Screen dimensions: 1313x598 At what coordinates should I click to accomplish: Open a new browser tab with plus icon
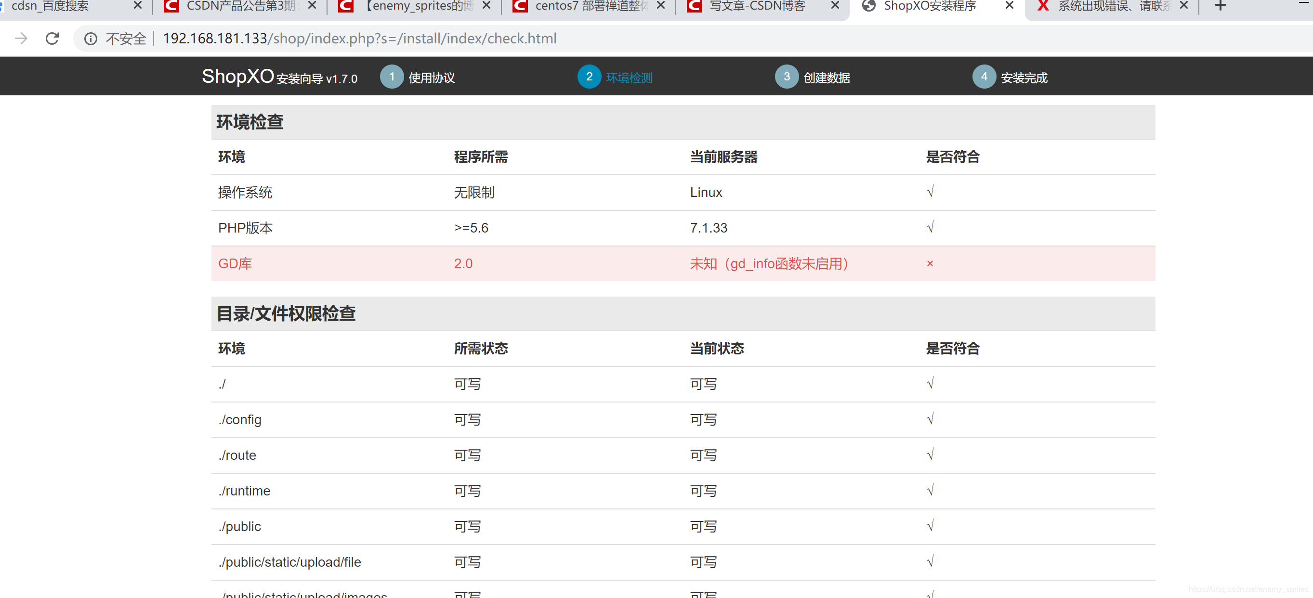[x=1220, y=6]
